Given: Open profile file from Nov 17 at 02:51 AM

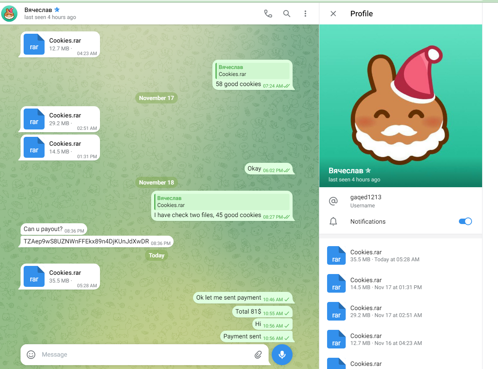Looking at the screenshot, I should coord(401,311).
